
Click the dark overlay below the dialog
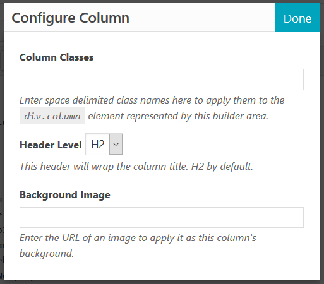[x=162, y=282]
